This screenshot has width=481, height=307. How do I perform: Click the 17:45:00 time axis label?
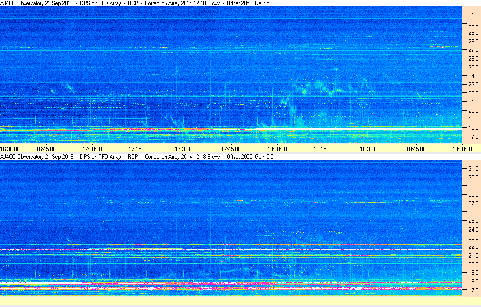(x=231, y=149)
